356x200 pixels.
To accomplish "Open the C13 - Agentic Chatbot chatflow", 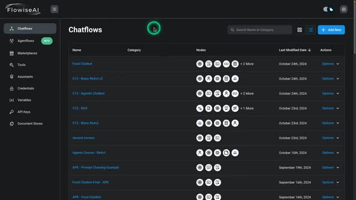I will (x=88, y=93).
